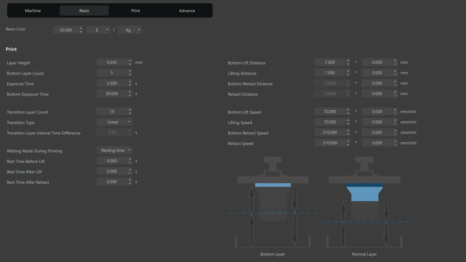Click the Retract Speed 210.000 field
Viewport: 466px width, 262px height.
click(x=330, y=143)
